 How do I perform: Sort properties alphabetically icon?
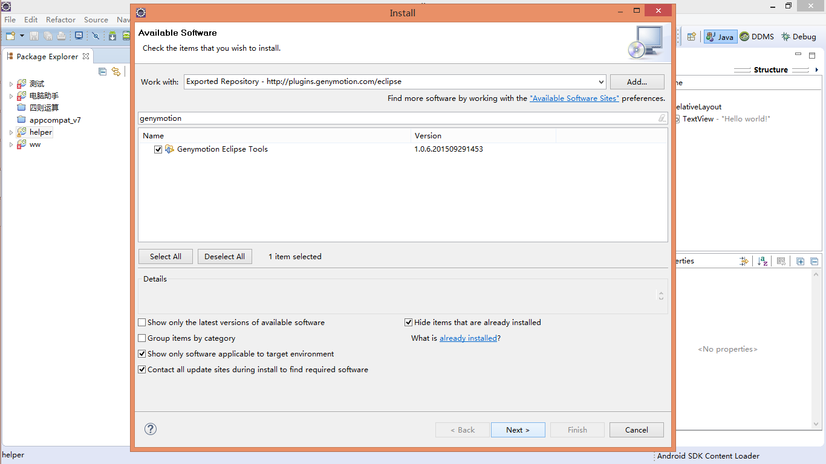(763, 261)
